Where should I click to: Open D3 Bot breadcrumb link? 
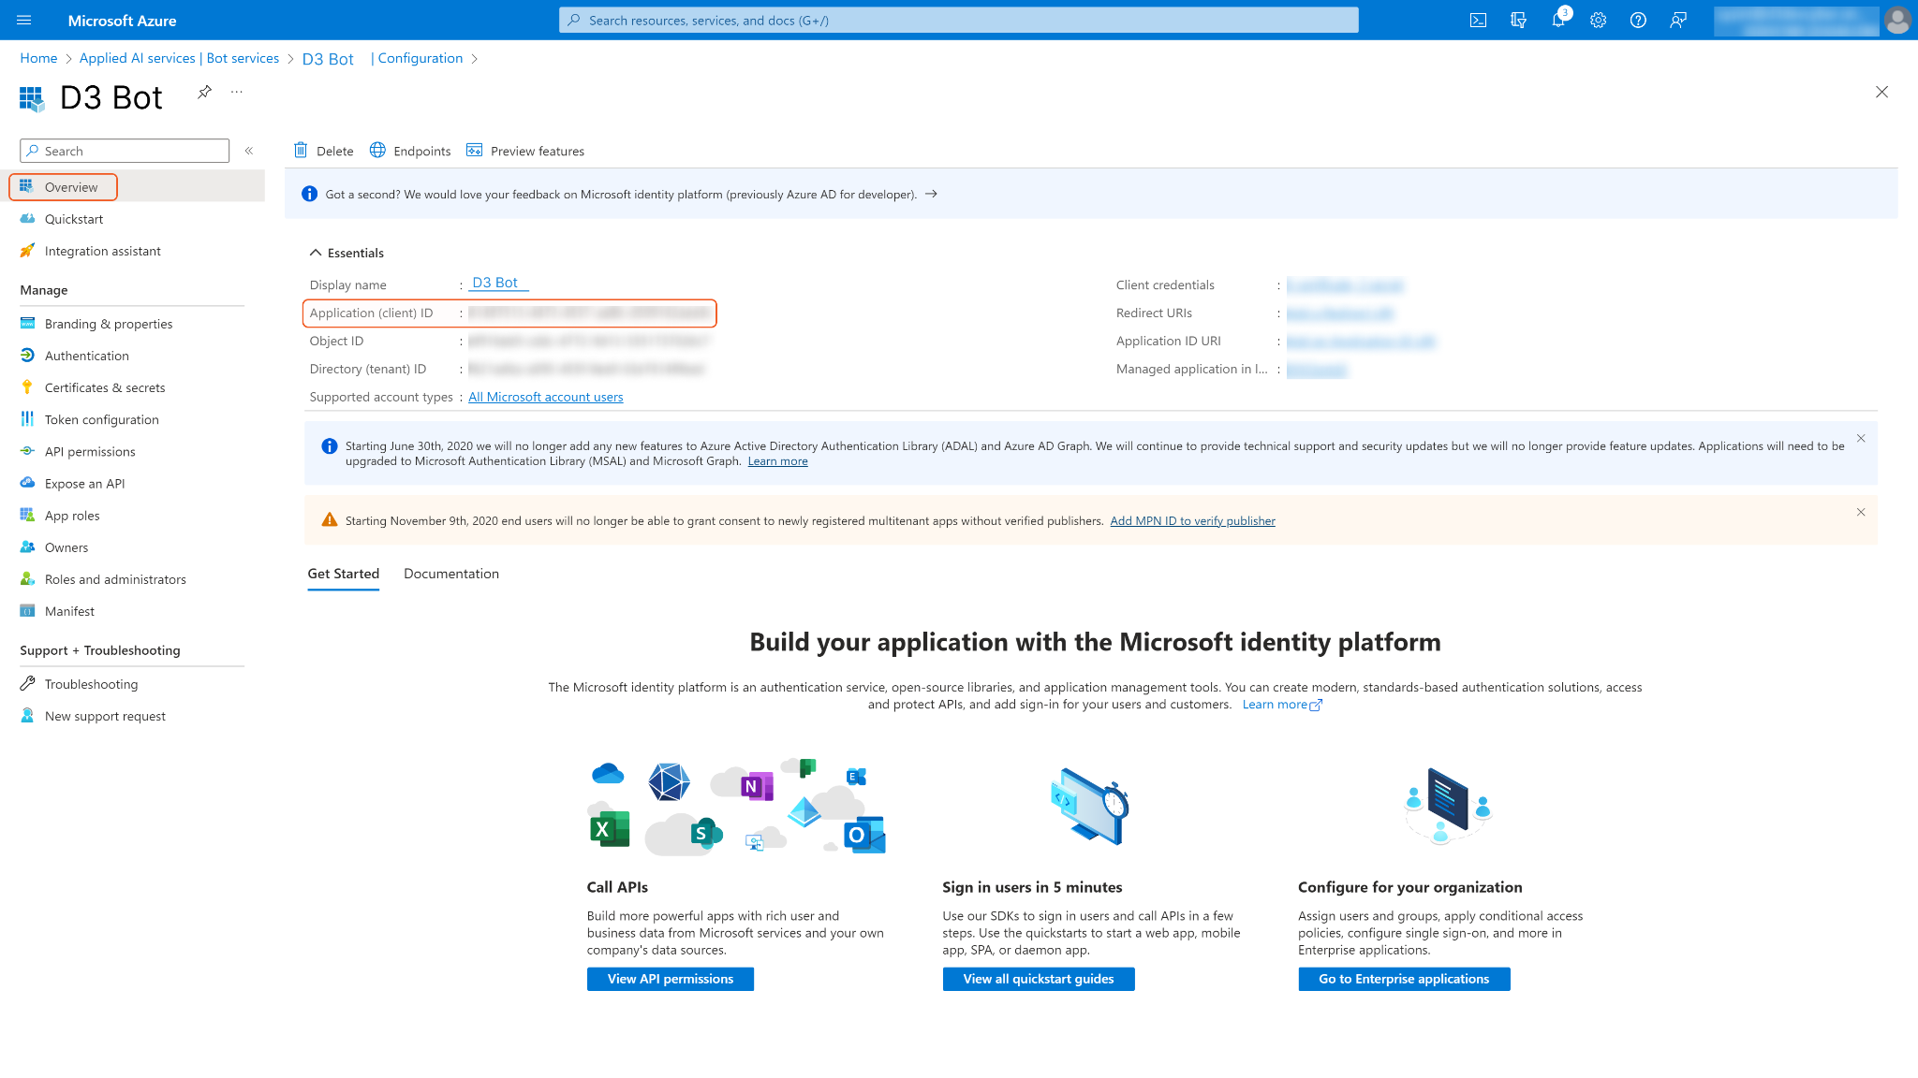coord(328,59)
